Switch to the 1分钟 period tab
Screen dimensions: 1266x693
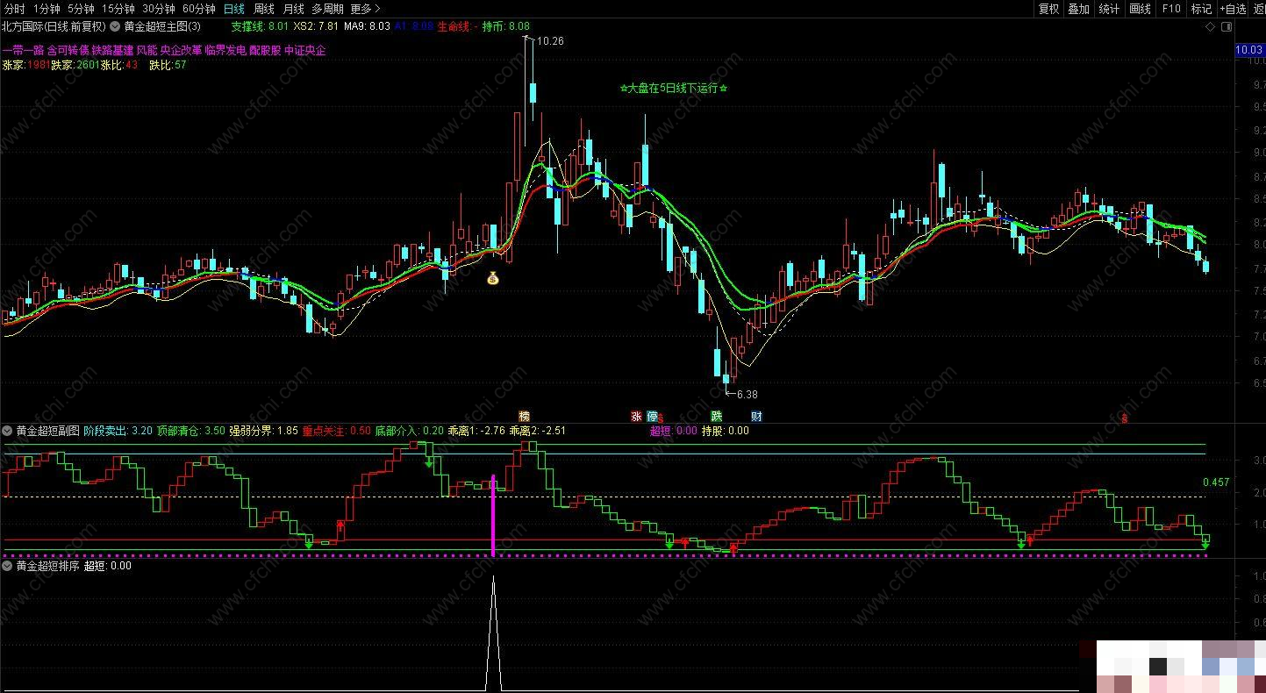tap(46, 9)
